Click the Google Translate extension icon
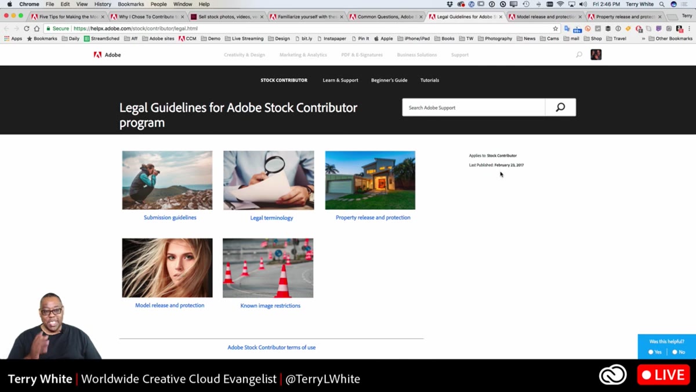 point(567,28)
